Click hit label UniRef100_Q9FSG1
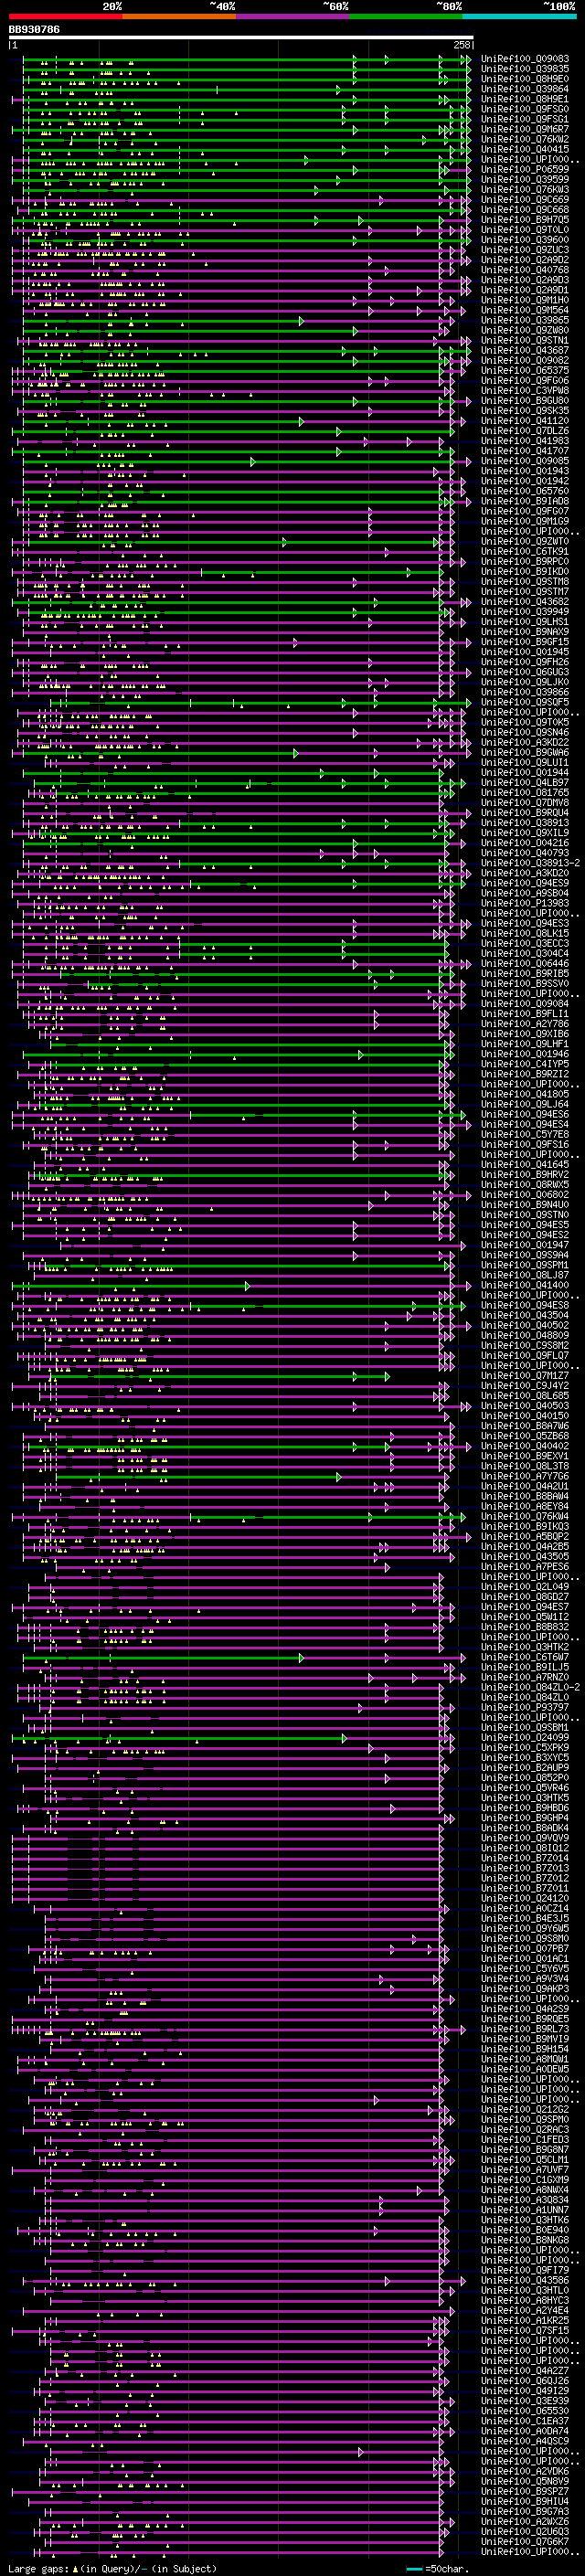The height and width of the screenshot is (2576, 585). (x=525, y=119)
